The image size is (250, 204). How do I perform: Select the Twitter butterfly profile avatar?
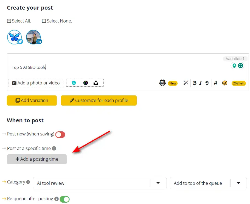15,37
